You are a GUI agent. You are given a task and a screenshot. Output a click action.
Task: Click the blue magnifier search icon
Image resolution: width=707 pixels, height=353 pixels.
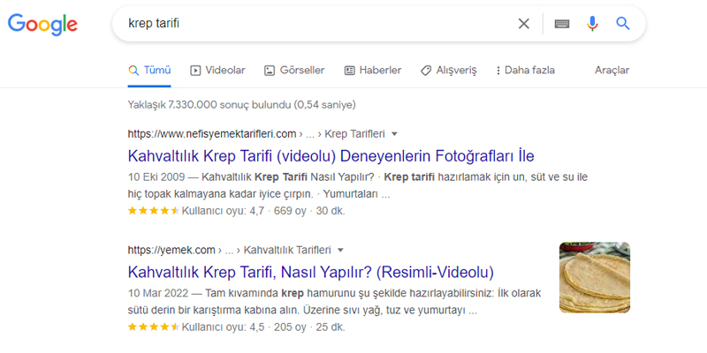click(623, 24)
